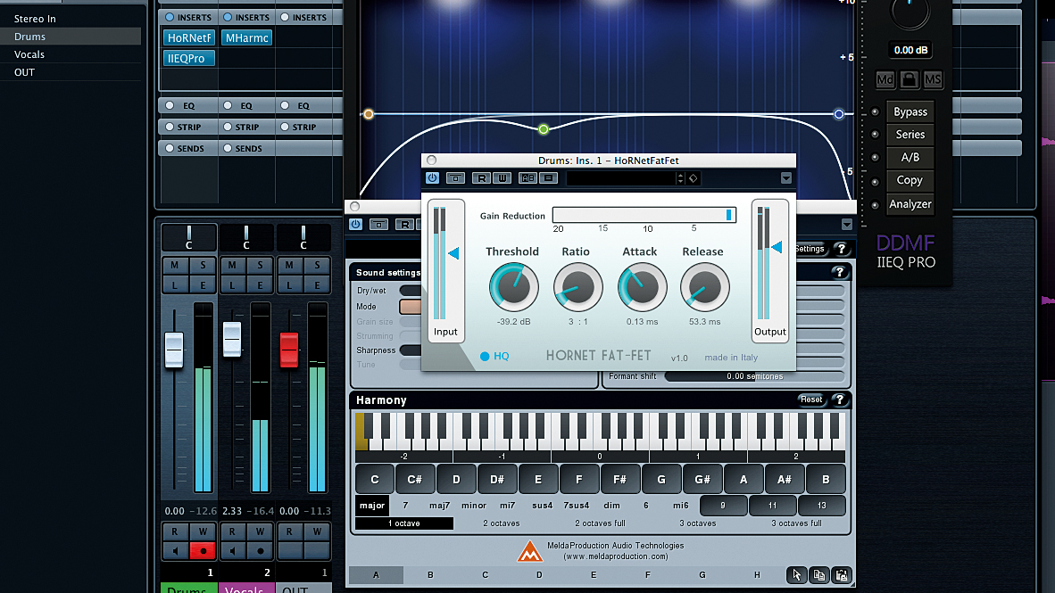Click the Drums channel volume fader
This screenshot has height=593, width=1055.
pos(174,350)
